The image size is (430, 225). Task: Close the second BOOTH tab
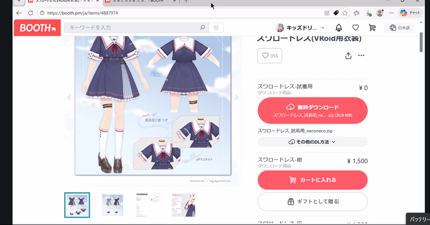coord(174,1)
